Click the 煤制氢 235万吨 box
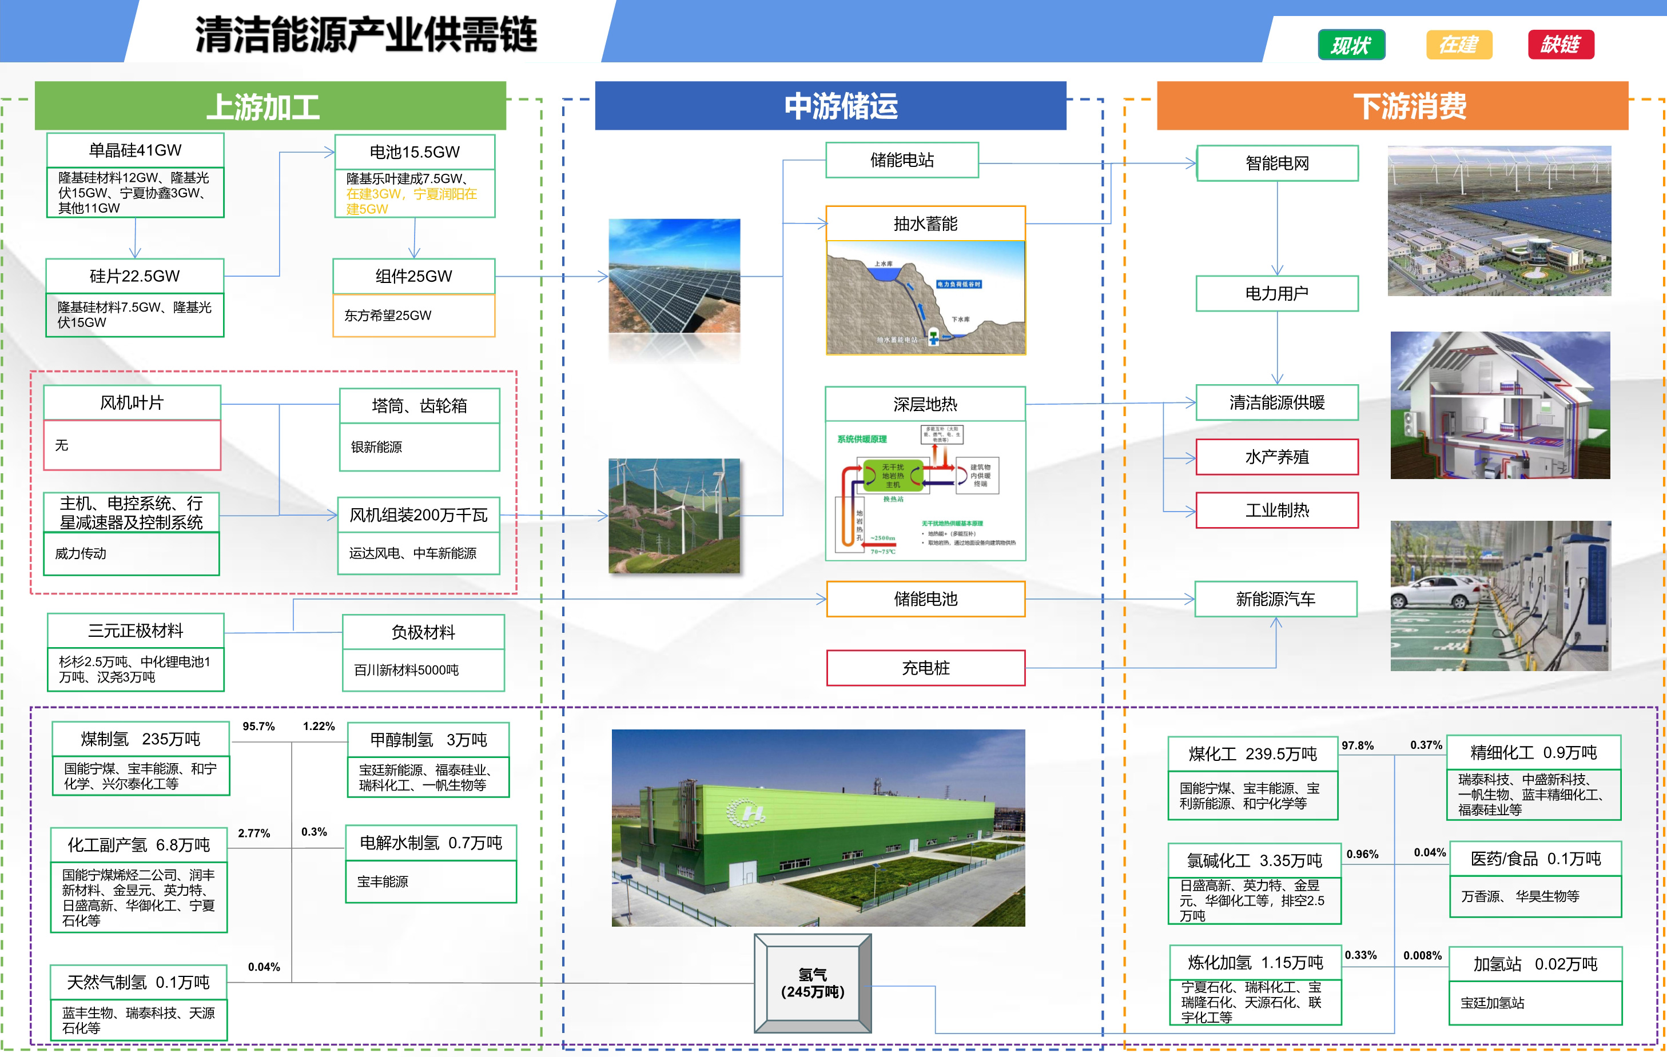Viewport: 1667px width, 1057px height. [141, 739]
